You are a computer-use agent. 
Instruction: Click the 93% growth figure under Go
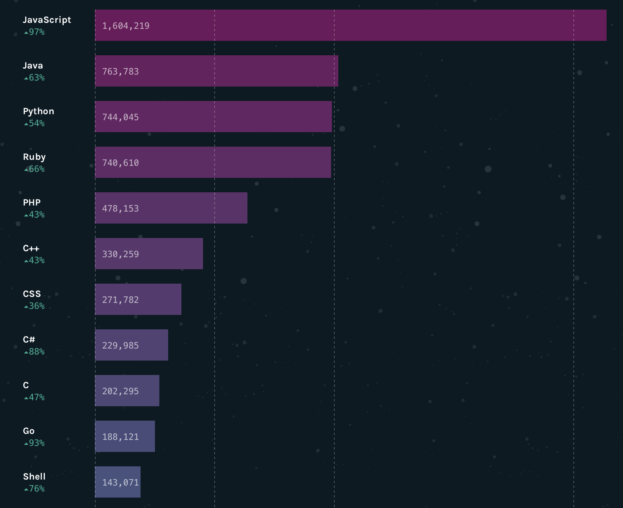click(x=34, y=443)
